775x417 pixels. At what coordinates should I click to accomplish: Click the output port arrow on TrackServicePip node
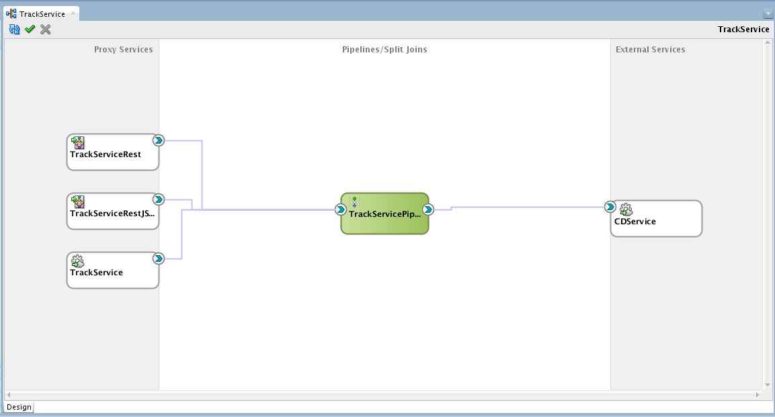click(x=428, y=210)
